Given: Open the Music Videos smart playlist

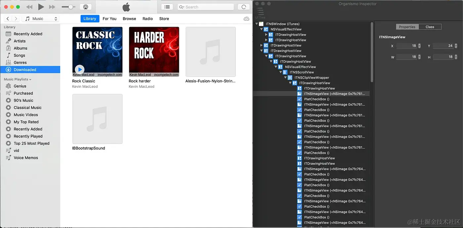Looking at the screenshot, I should (30, 115).
